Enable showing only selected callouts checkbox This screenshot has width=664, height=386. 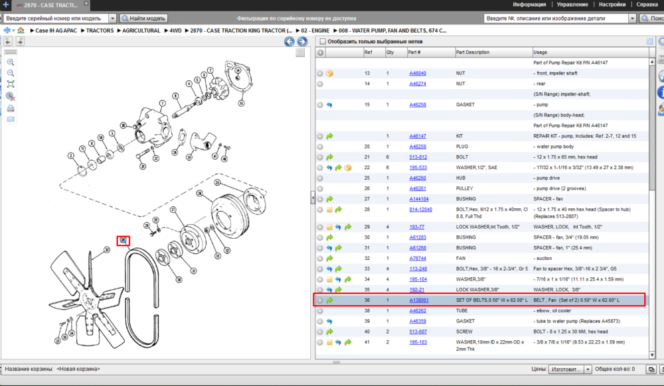pos(323,41)
